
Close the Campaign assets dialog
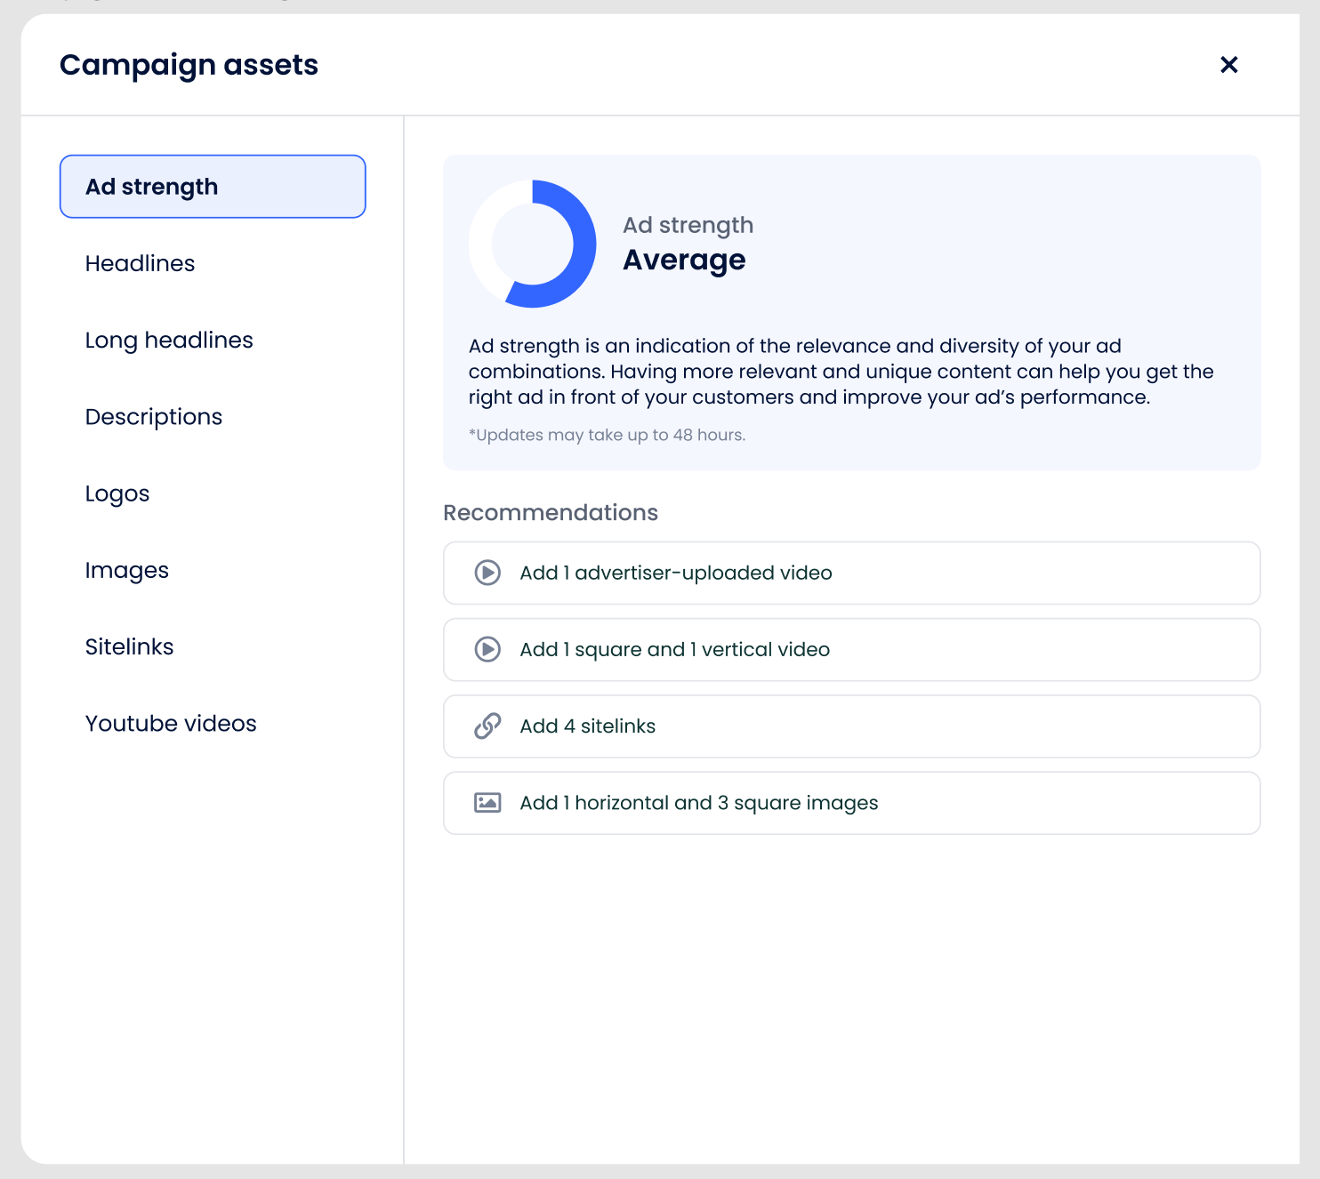[x=1228, y=65]
